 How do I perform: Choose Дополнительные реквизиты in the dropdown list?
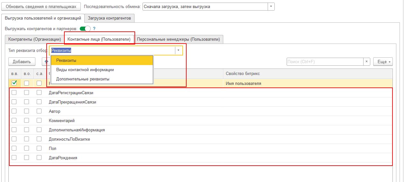83,79
